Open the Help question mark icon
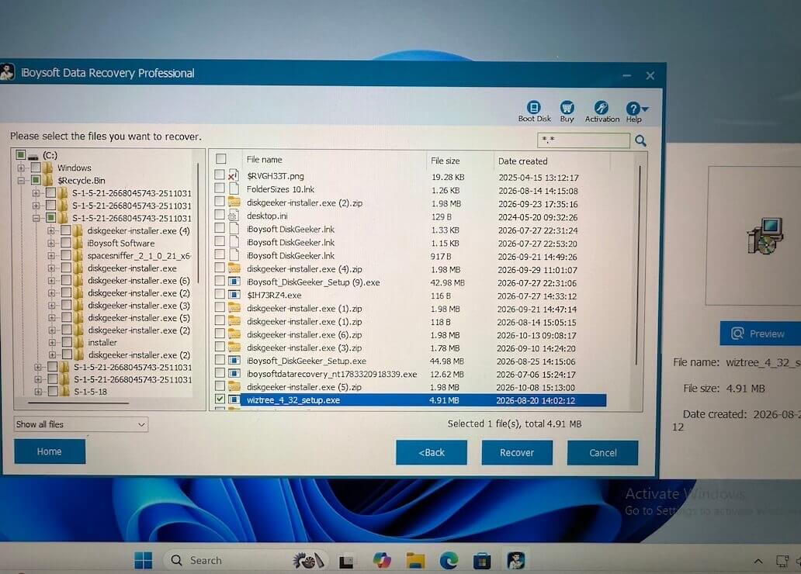Image resolution: width=801 pixels, height=574 pixels. point(633,108)
